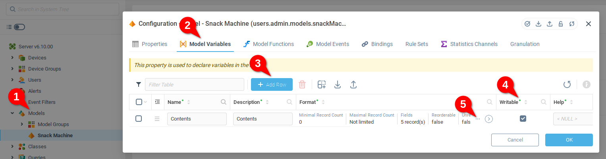Click the reset table refresh icon
This screenshot has height=159, width=606.
(x=567, y=84)
